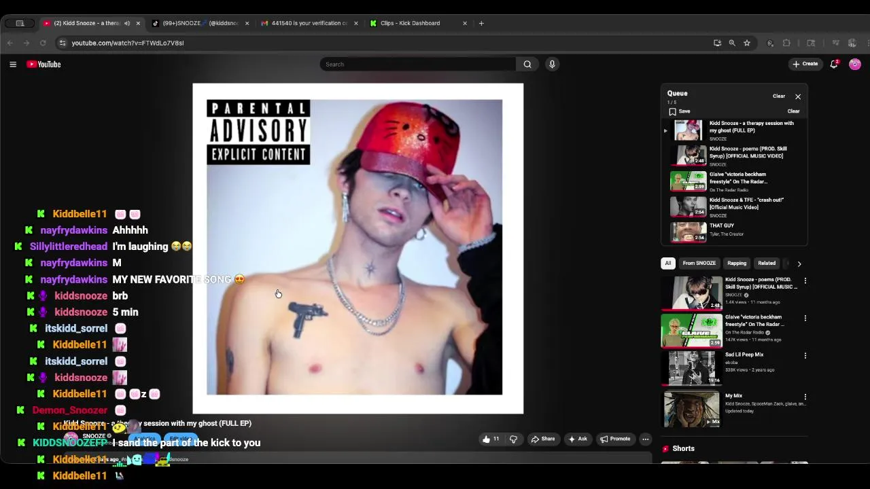Screen dimensions: 870x489
Task: Start voice search with microphone icon
Action: pyautogui.click(x=552, y=65)
